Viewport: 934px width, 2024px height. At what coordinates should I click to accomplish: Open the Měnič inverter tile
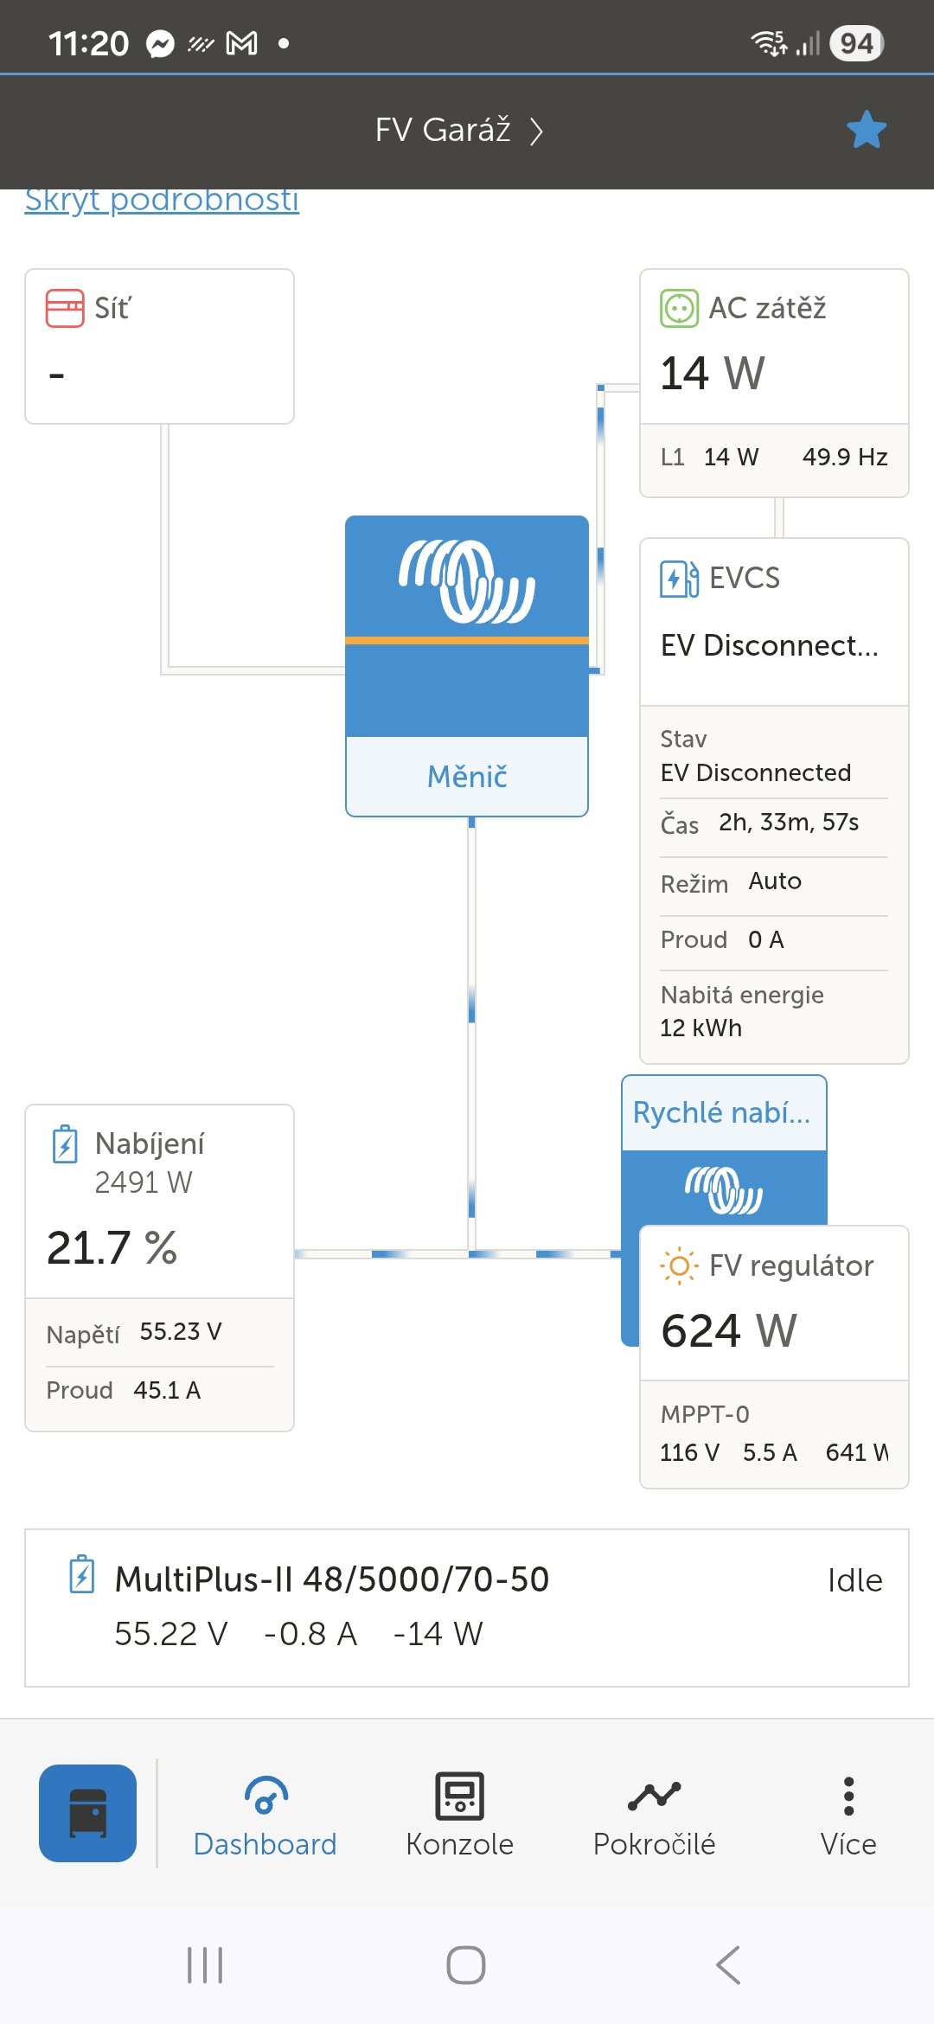(x=467, y=666)
